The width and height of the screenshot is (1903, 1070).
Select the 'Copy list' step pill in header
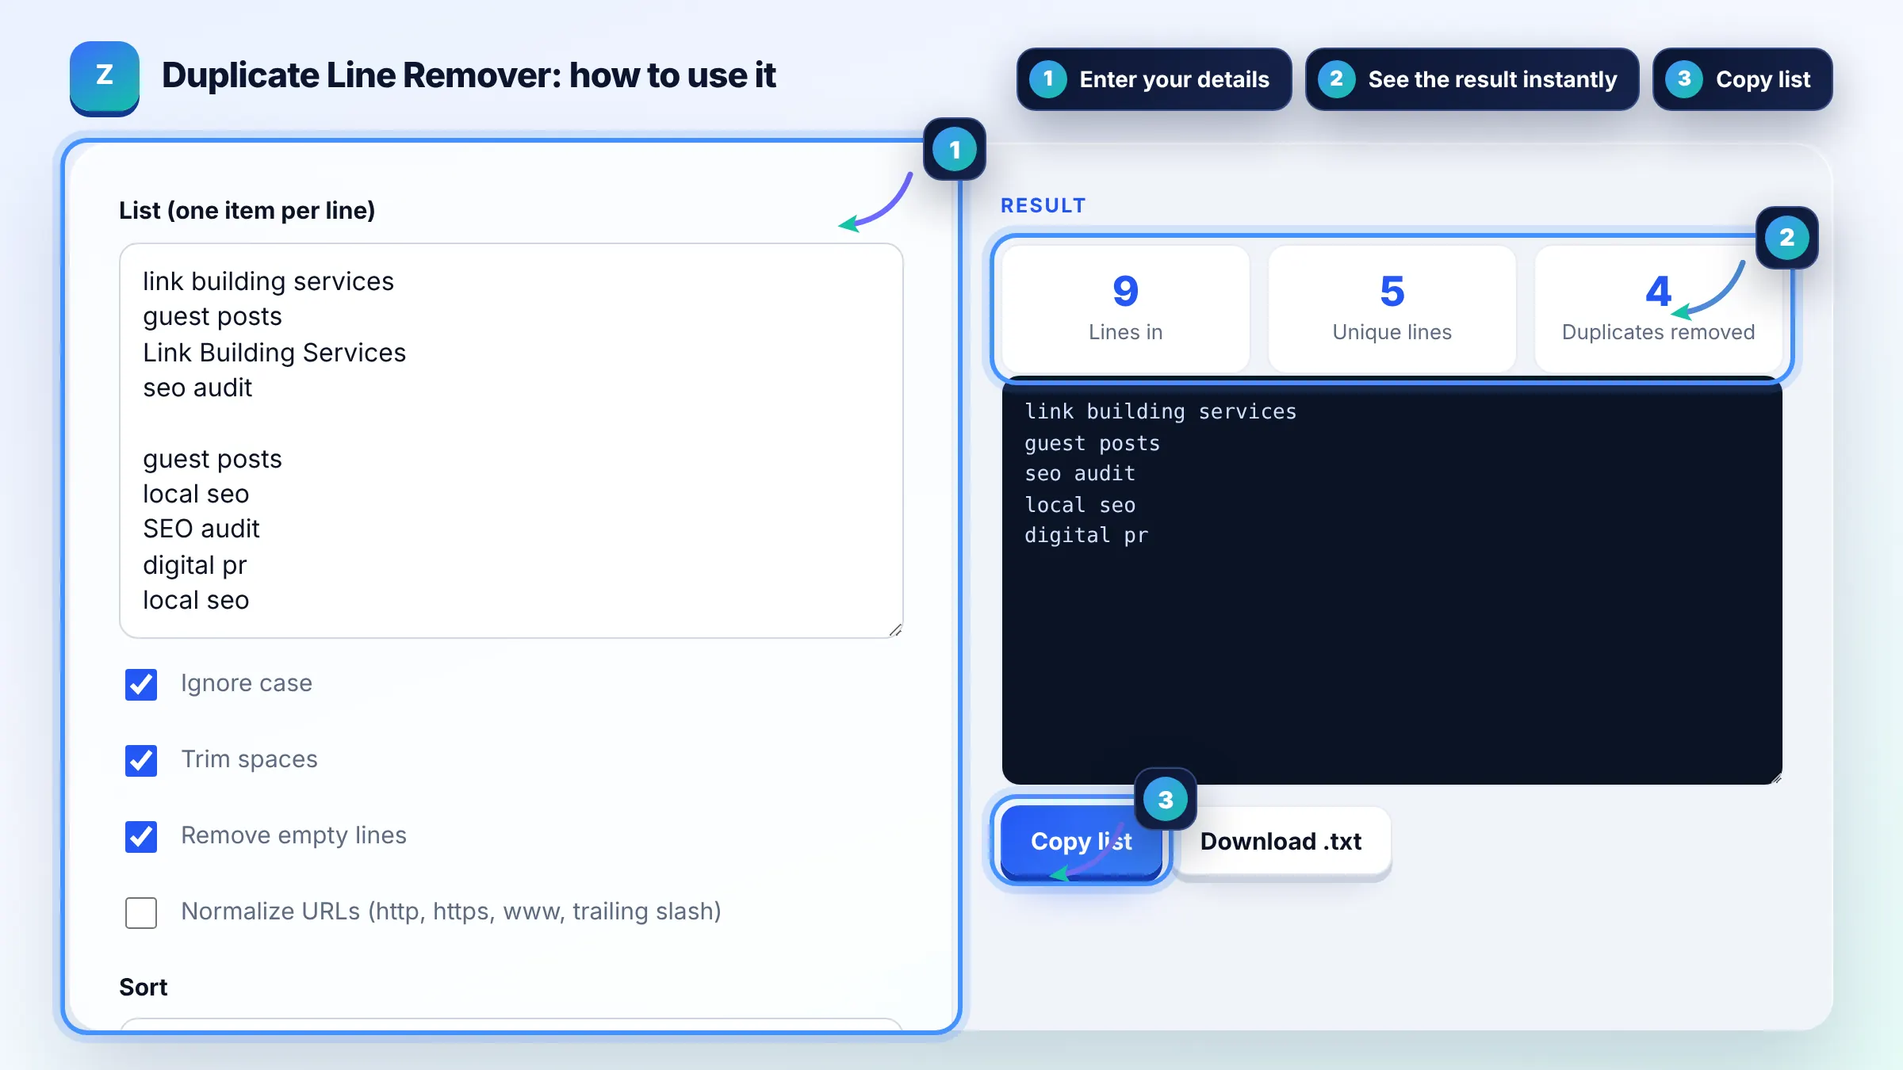point(1742,79)
